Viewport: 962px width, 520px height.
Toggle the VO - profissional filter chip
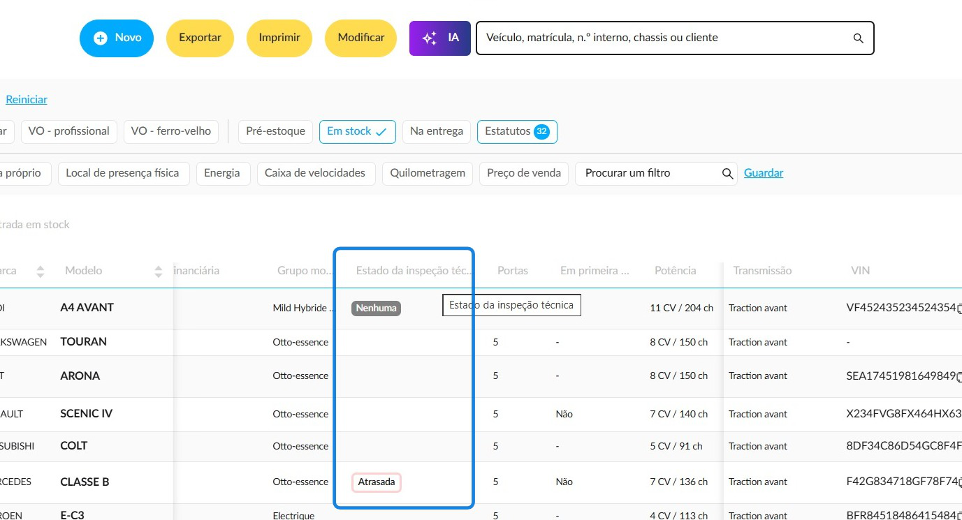(x=68, y=131)
